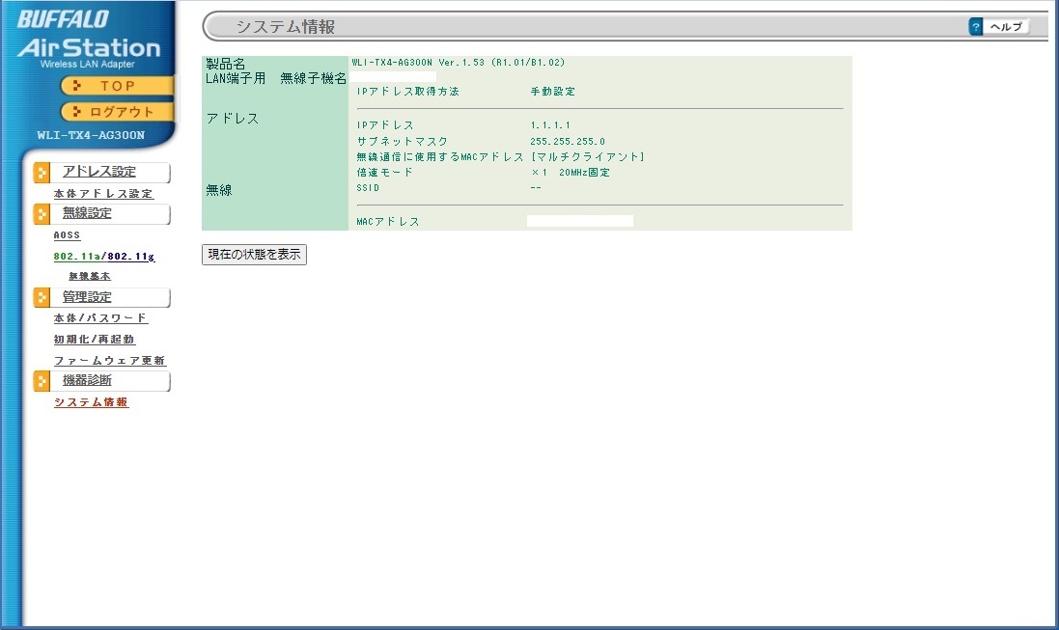1059x630 pixels.
Task: Click the 製品名 row label
Action: tap(226, 64)
